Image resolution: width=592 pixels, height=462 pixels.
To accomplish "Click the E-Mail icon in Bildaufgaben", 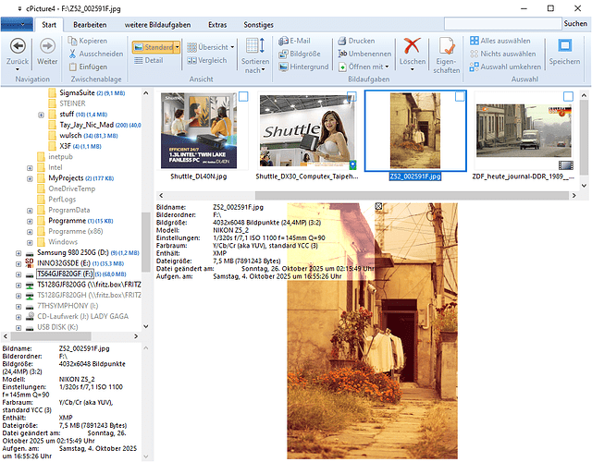I will pos(282,41).
